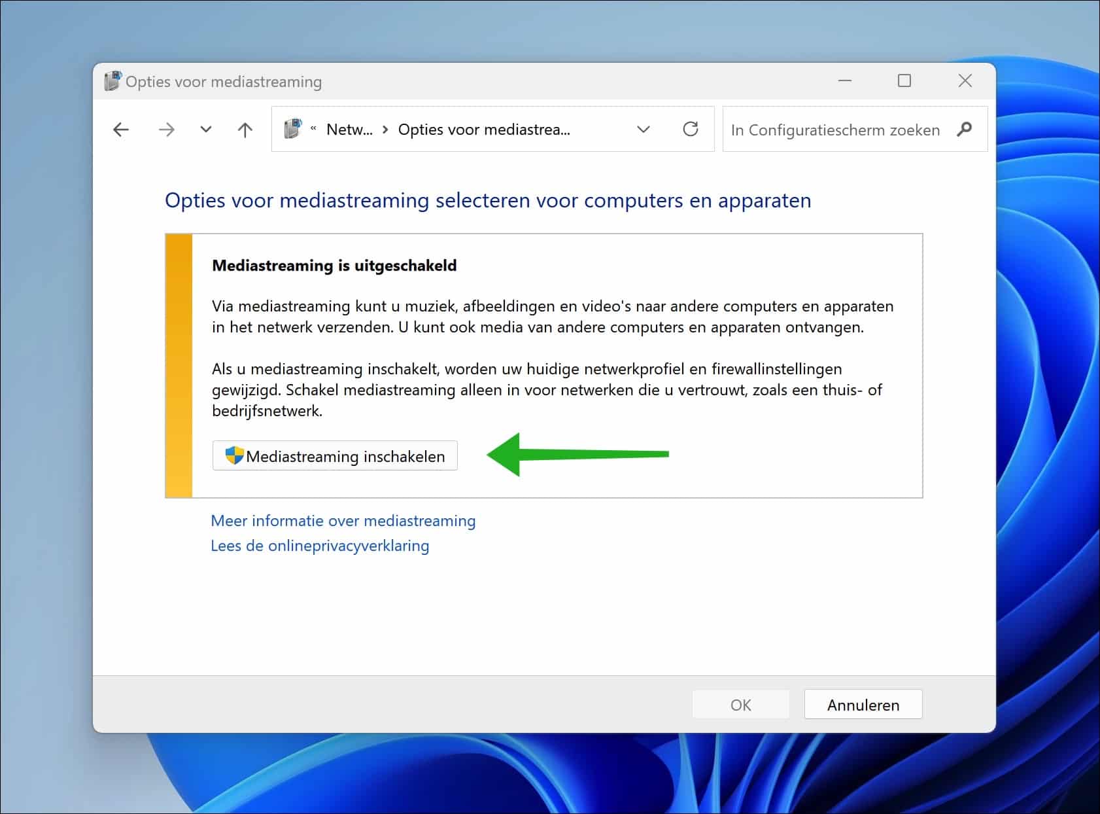Select the Opties voor mediastrea... breadcrumb
Viewport: 1100px width, 814px height.
point(484,129)
